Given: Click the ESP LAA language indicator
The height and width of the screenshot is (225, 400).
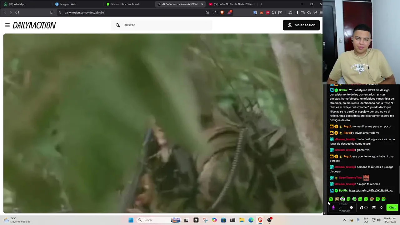Looking at the screenshot, I should [366, 220].
